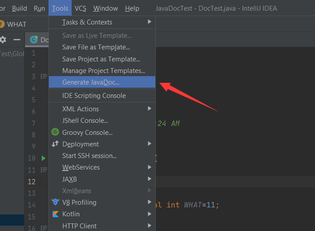Open the Build menu
315x231 pixels.
[x=20, y=8]
